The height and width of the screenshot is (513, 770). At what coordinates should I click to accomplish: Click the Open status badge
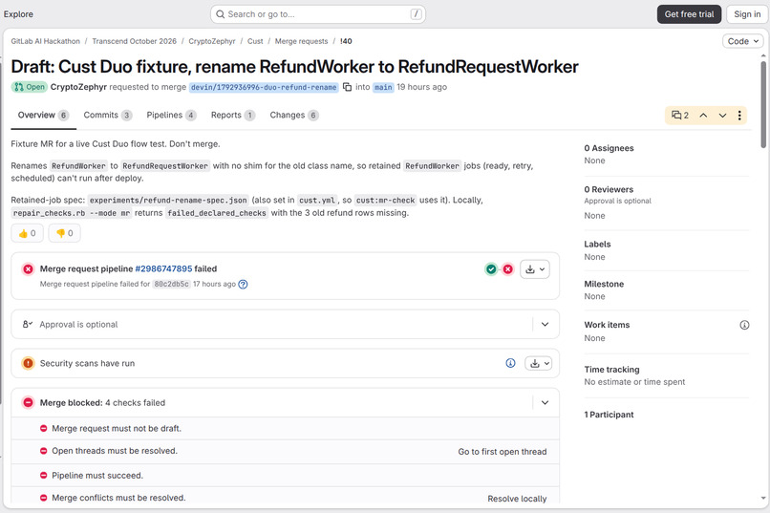(x=30, y=87)
